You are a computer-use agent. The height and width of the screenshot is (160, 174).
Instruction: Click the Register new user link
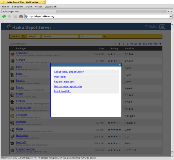(x=64, y=81)
